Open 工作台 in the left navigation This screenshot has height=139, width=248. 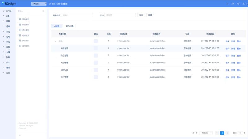[9, 11]
